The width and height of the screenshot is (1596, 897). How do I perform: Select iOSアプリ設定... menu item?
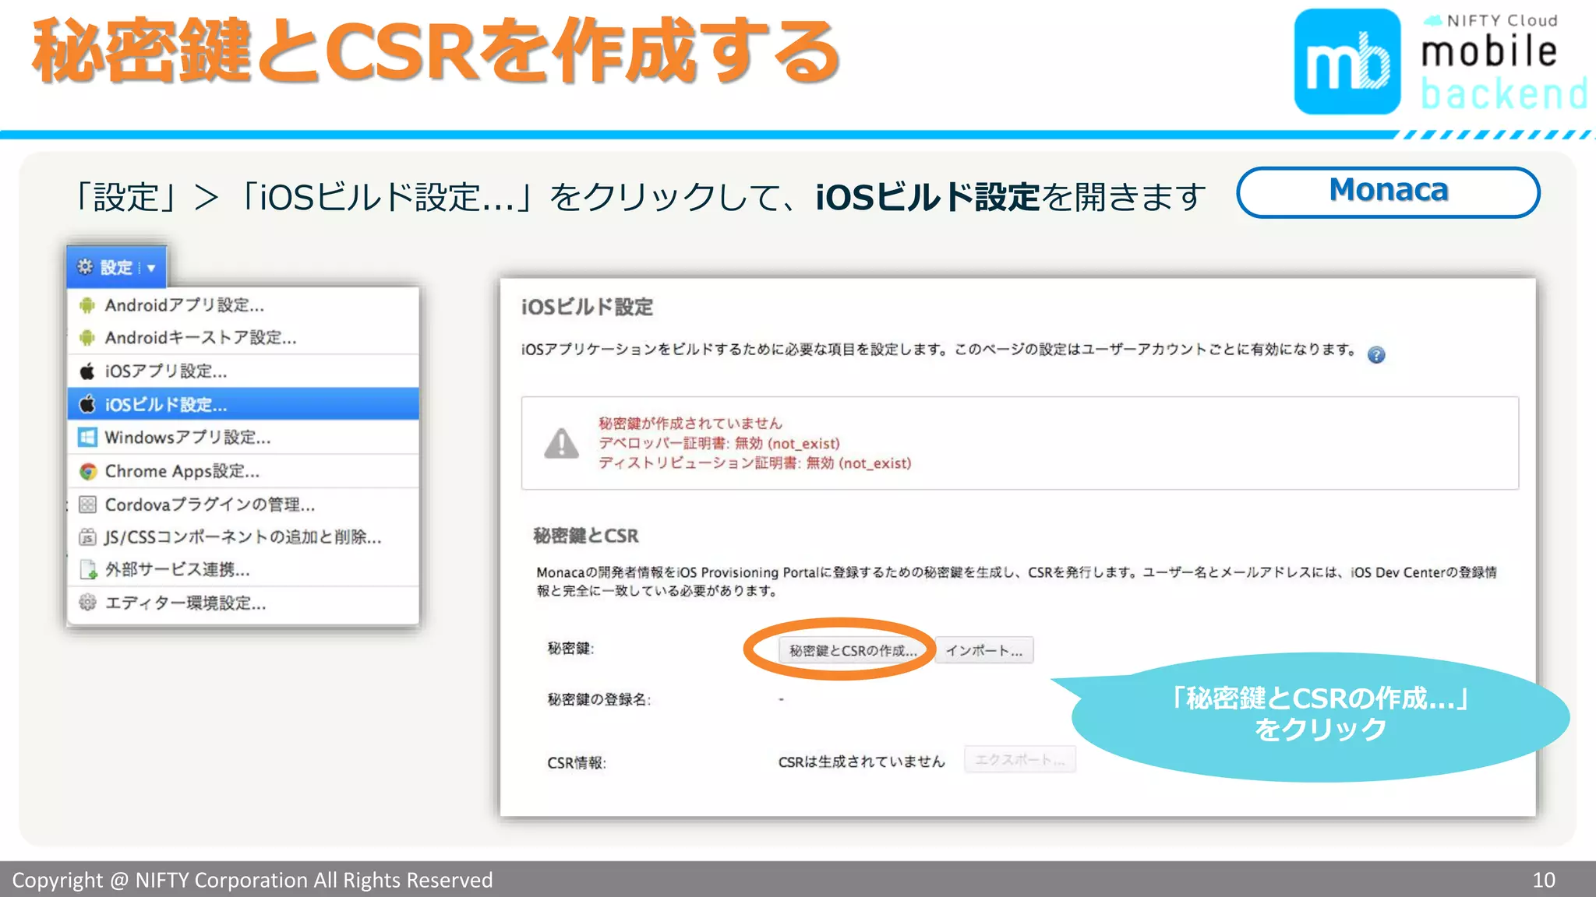pos(243,371)
